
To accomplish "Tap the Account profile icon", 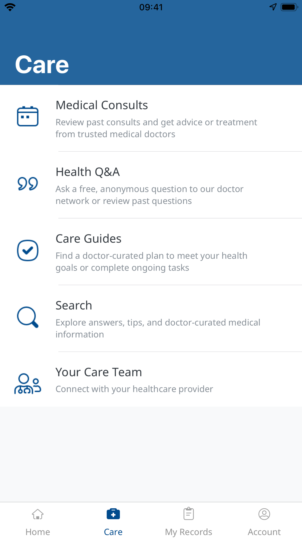I will 264,514.
